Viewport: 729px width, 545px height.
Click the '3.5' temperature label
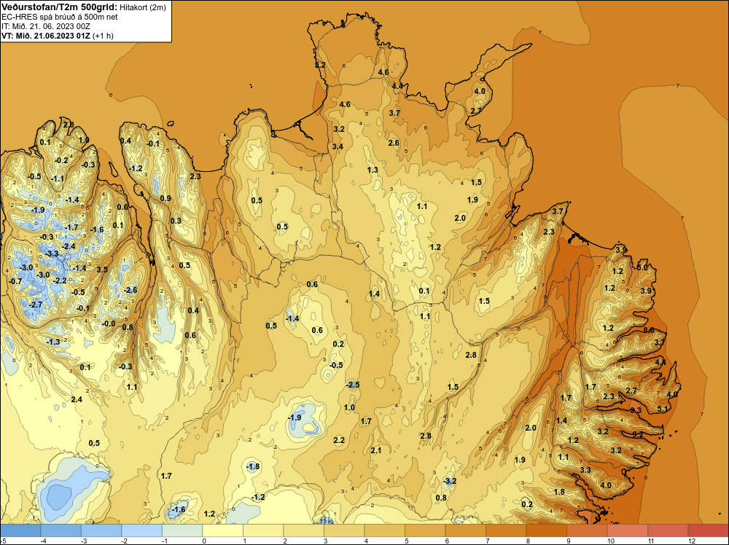[102, 270]
